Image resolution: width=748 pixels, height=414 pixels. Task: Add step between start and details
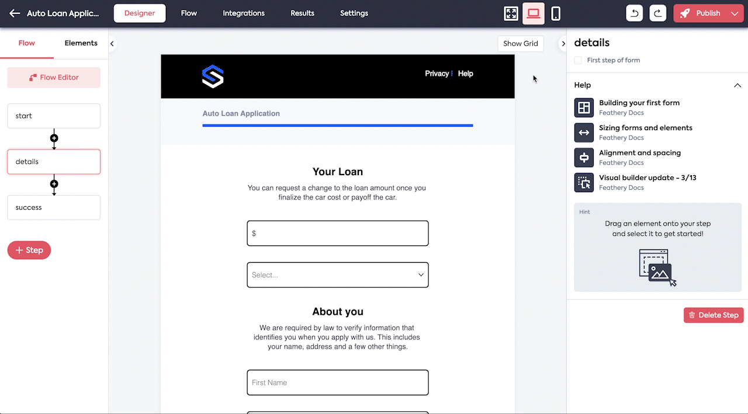click(54, 138)
